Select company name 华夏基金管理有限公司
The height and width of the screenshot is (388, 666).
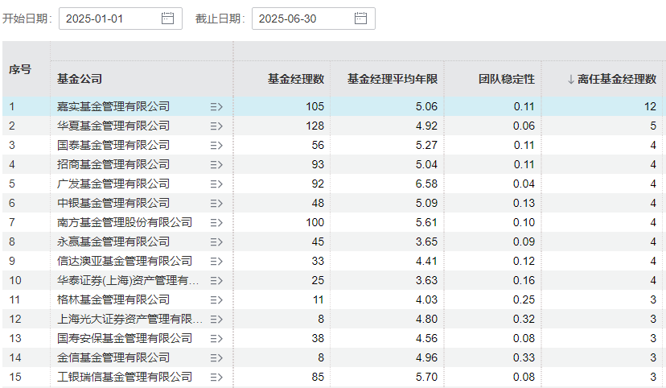coord(113,126)
